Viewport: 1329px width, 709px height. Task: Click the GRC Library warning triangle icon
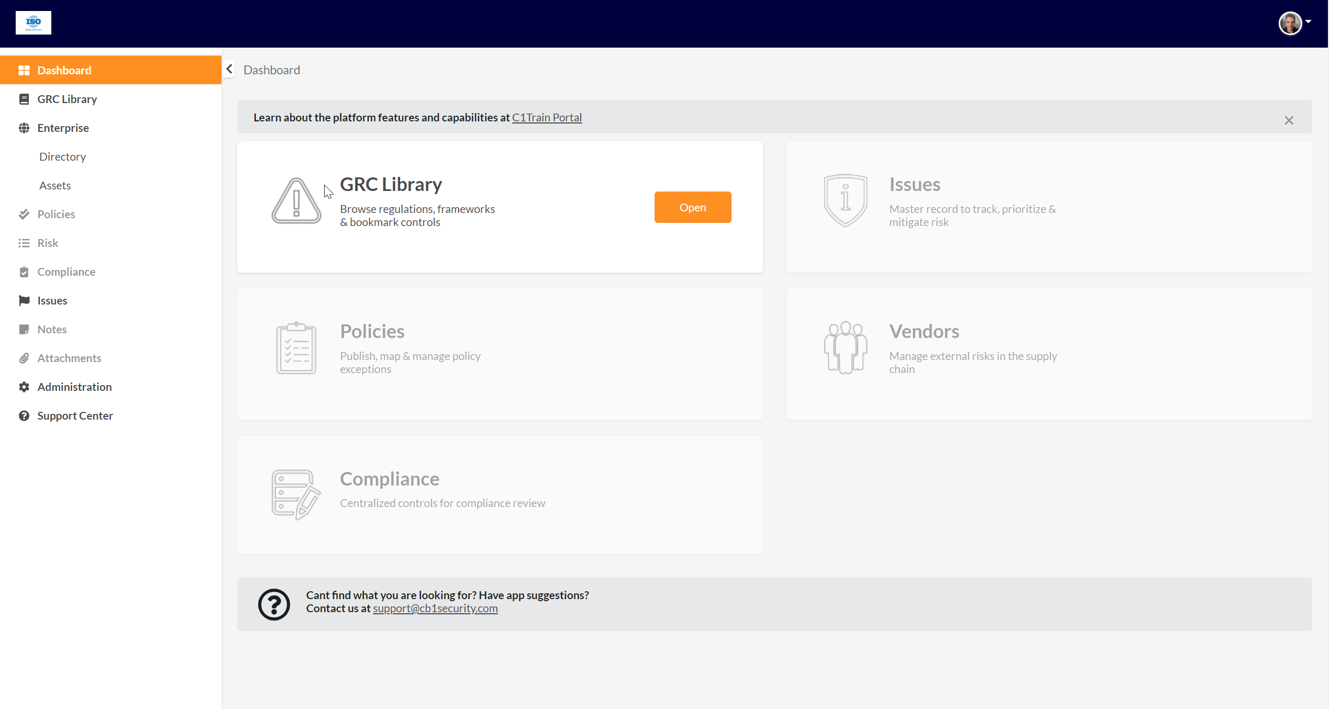[296, 201]
